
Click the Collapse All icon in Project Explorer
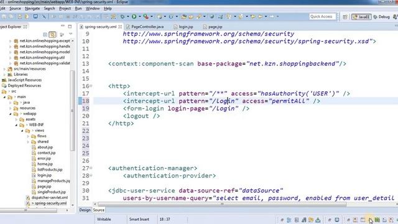[x=45, y=34]
